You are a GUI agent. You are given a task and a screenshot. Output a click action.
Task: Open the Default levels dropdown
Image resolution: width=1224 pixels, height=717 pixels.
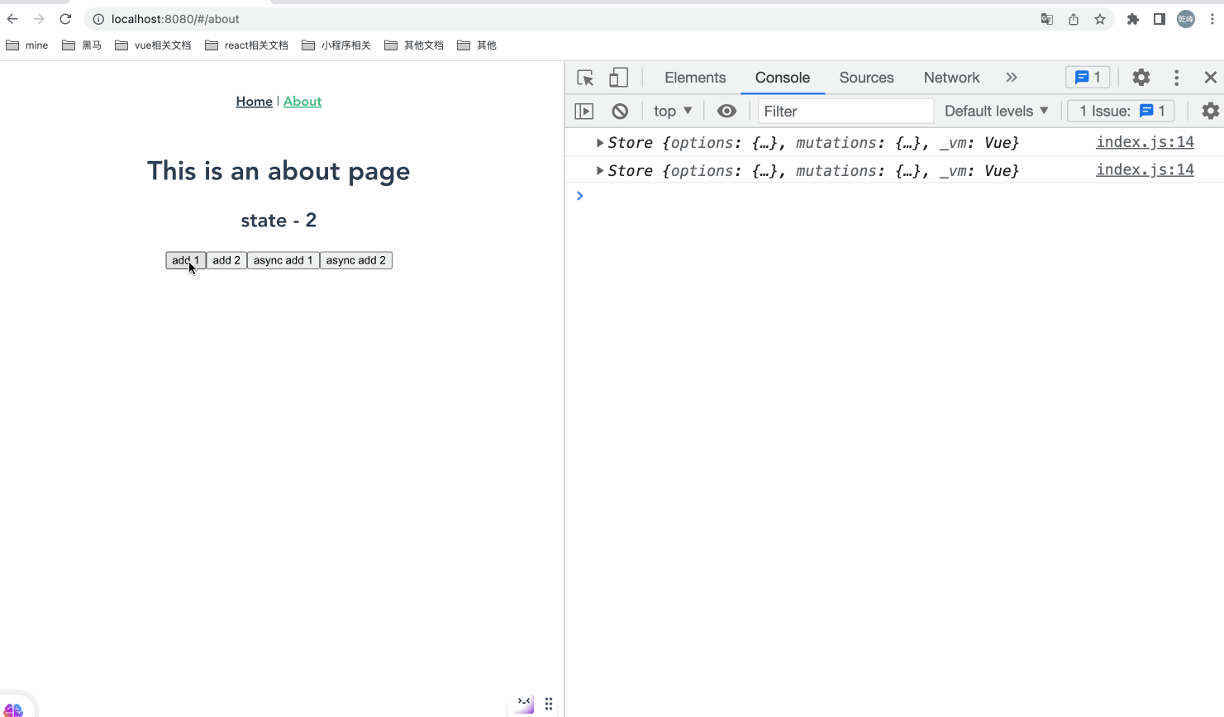pyautogui.click(x=996, y=111)
